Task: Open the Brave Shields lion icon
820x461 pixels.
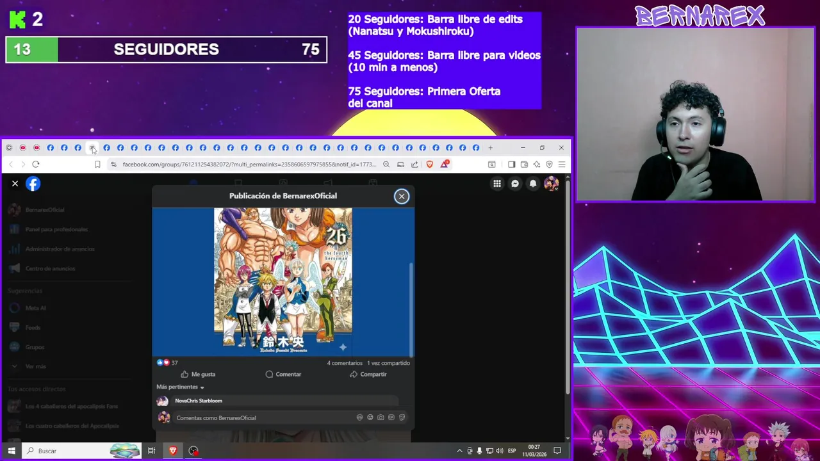Action: point(429,165)
